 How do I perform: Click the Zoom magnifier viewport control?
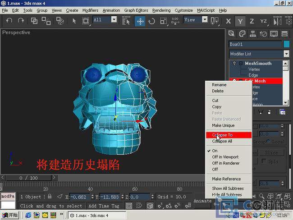coord(261,196)
